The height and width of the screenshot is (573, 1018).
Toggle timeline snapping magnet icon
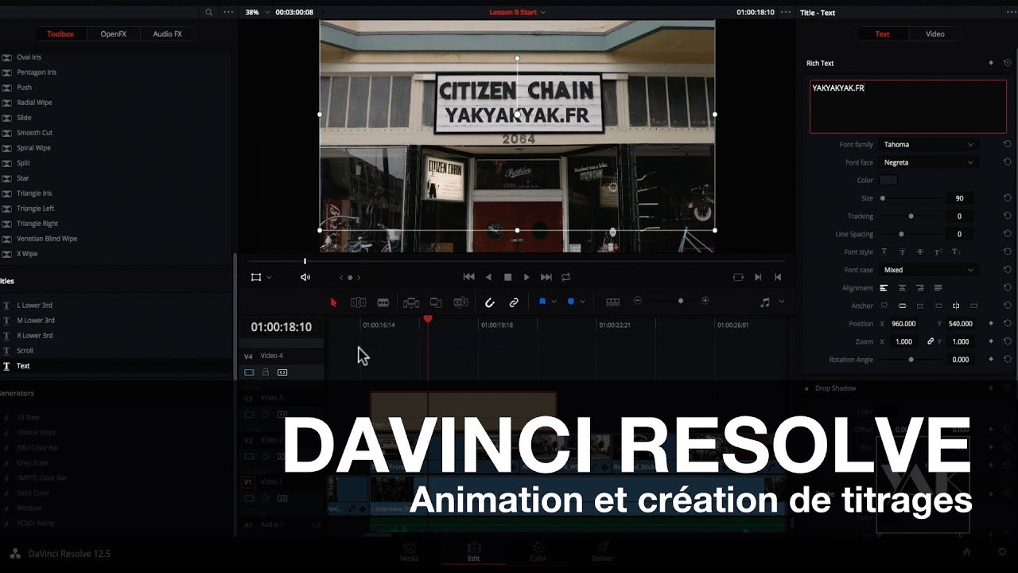point(490,302)
